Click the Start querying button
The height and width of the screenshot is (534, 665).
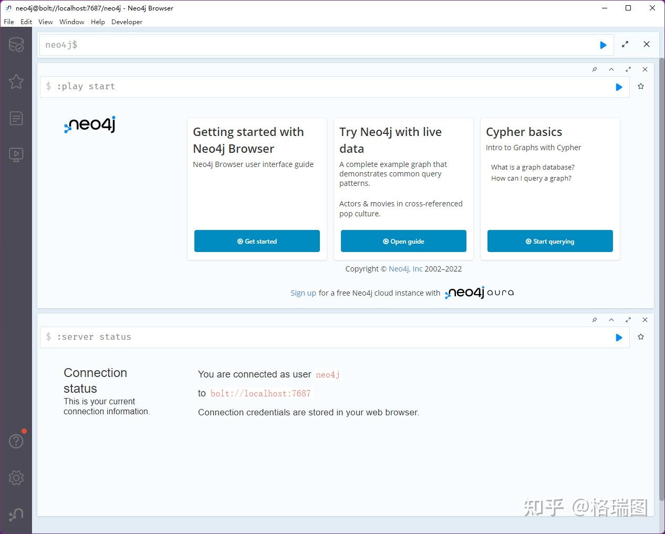(550, 241)
